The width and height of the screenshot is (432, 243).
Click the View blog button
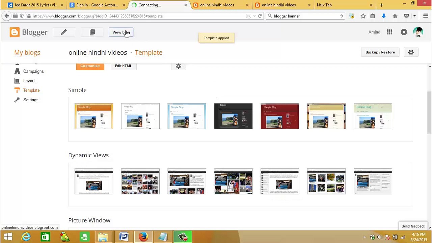point(121,32)
